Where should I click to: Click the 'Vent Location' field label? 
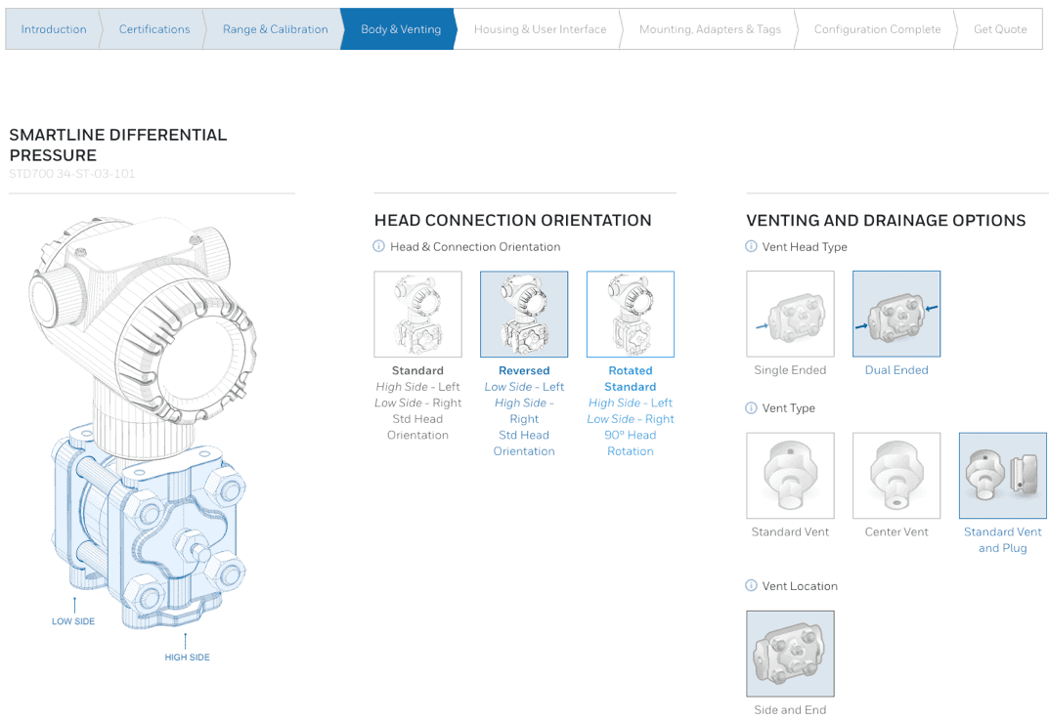(800, 586)
